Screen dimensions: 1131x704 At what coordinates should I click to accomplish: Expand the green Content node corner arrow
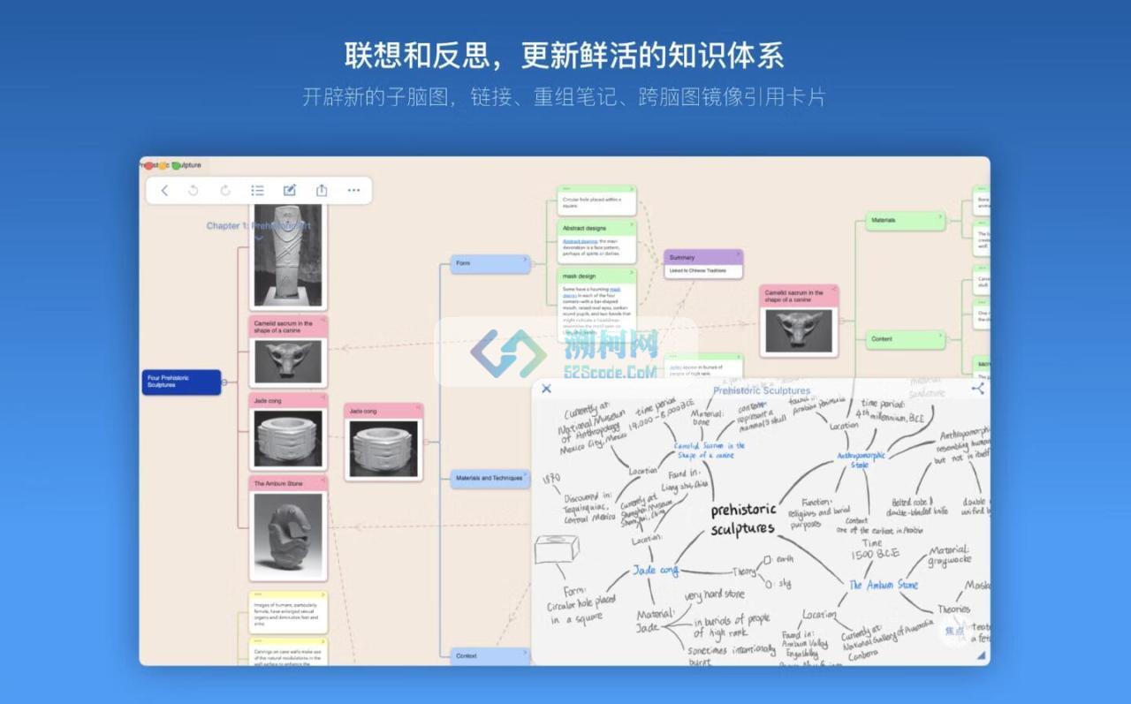940,335
